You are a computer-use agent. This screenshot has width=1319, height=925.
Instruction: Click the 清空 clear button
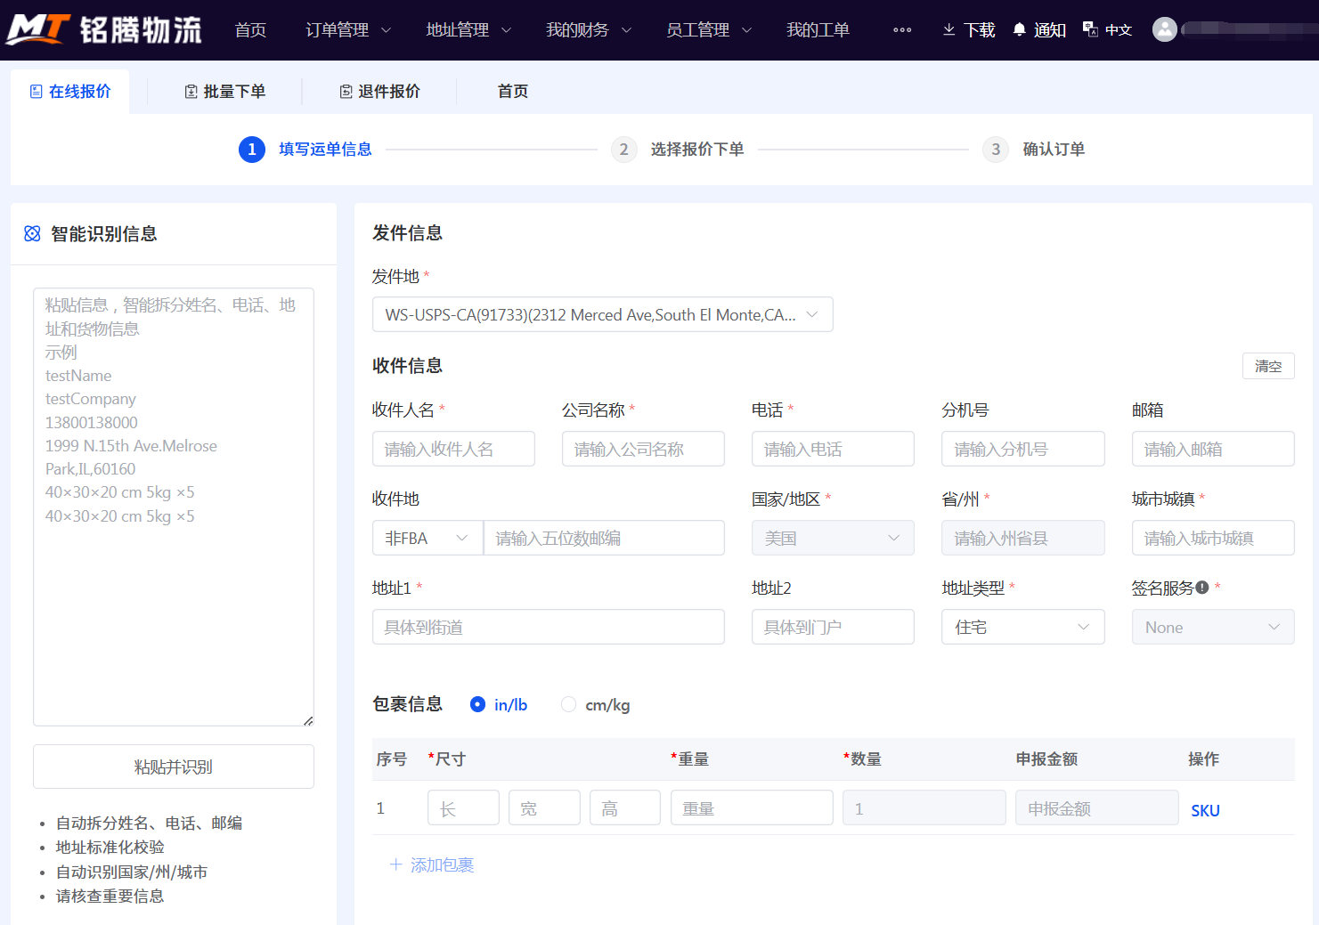click(1268, 366)
